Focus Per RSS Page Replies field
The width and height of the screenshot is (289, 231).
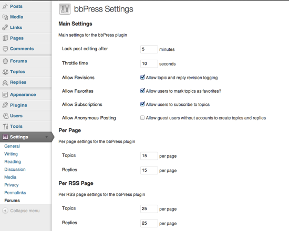[x=149, y=223]
